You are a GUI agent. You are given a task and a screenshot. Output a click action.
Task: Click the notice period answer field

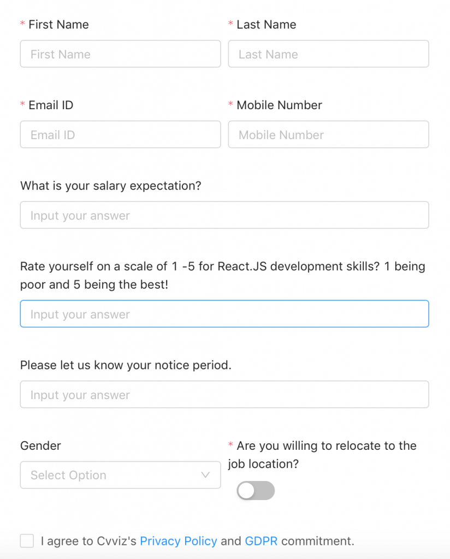tap(224, 395)
